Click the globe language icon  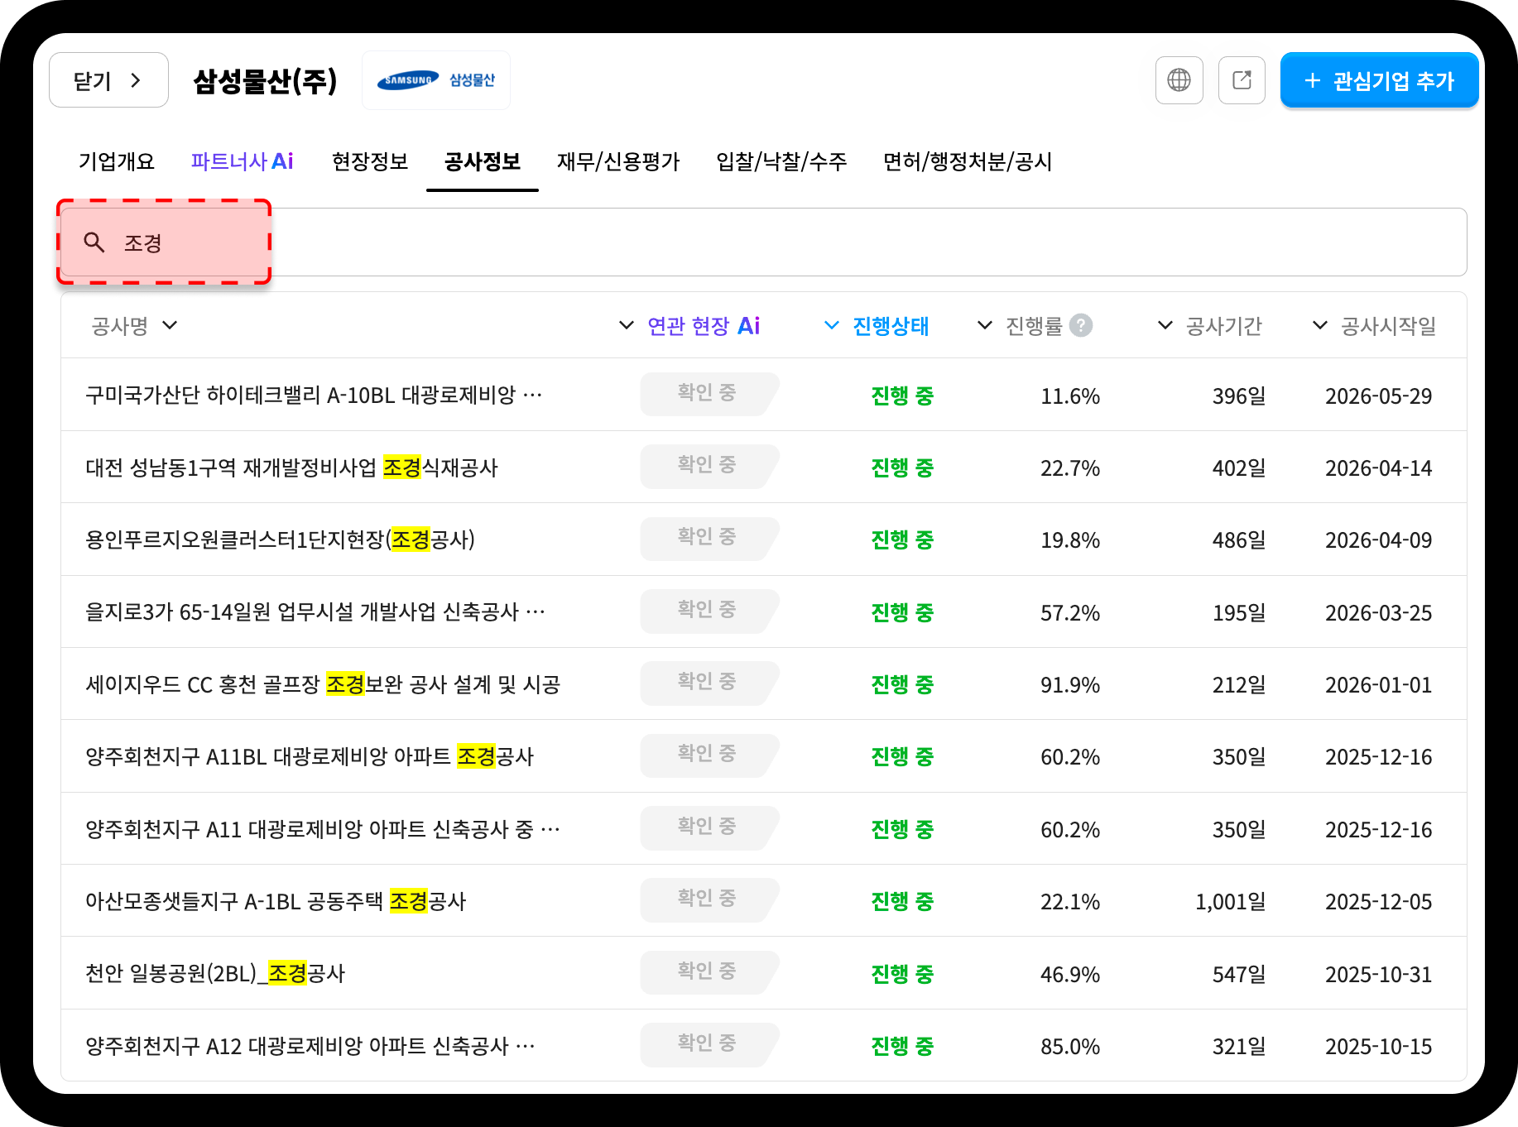coord(1179,80)
